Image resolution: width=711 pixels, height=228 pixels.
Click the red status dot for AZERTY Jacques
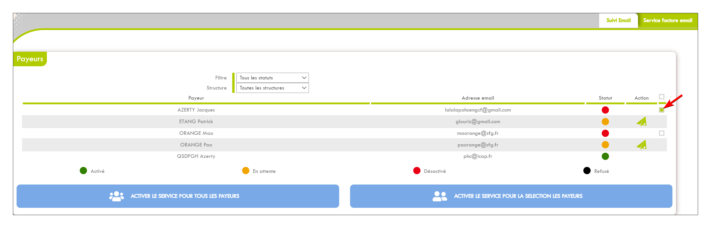point(605,110)
